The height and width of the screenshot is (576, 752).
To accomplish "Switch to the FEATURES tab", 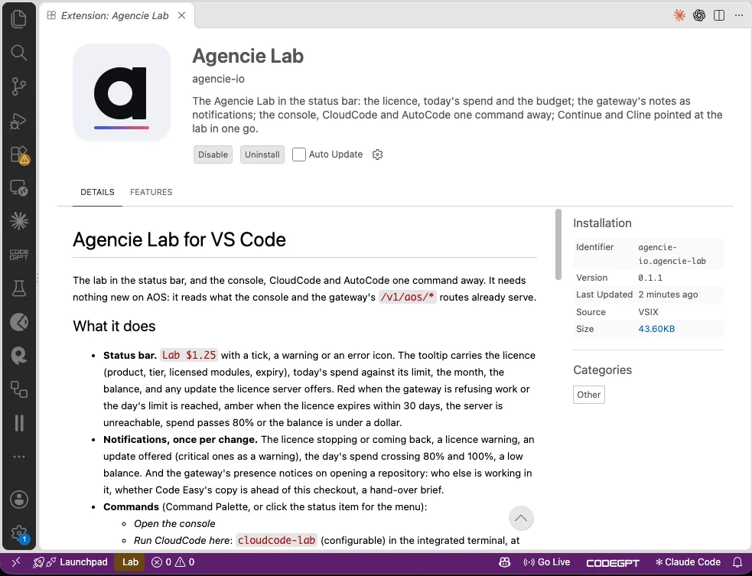I will point(151,192).
